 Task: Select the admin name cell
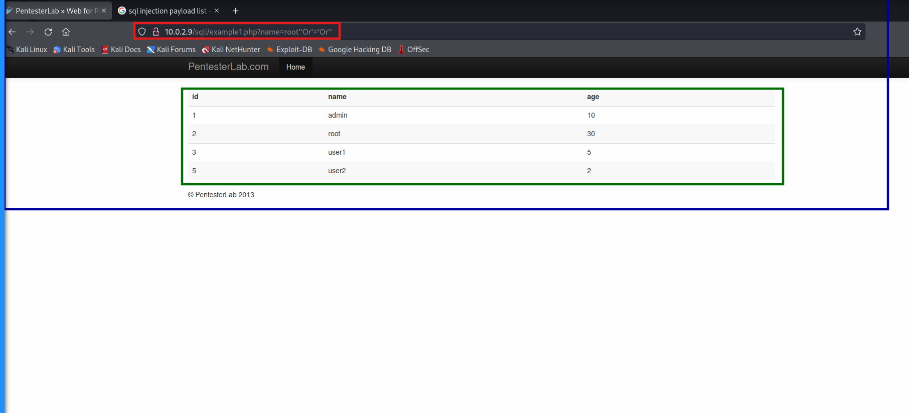338,115
